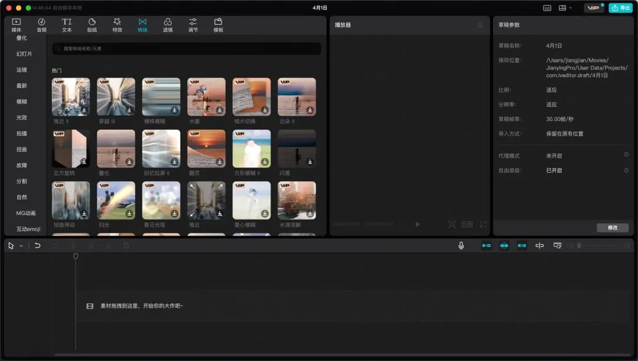Expand the selection tool dropdown arrow
Image resolution: width=638 pixels, height=361 pixels.
tap(21, 245)
